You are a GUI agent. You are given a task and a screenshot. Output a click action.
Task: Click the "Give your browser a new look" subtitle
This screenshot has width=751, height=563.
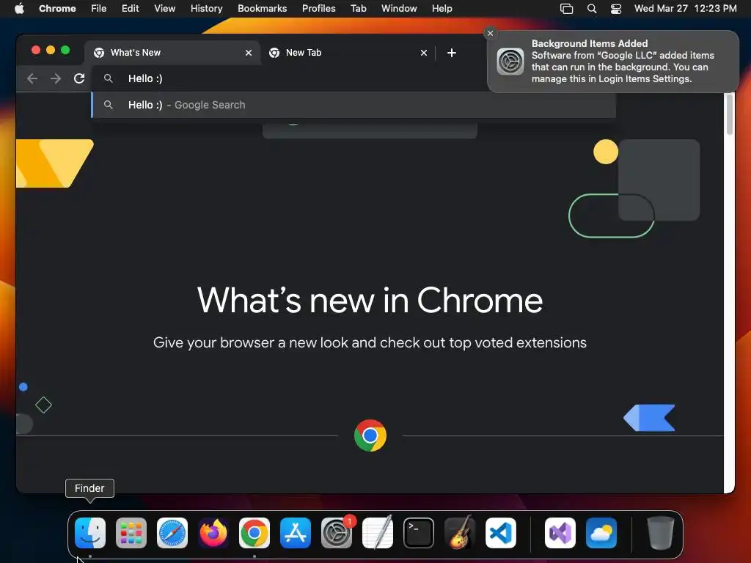[x=370, y=343]
